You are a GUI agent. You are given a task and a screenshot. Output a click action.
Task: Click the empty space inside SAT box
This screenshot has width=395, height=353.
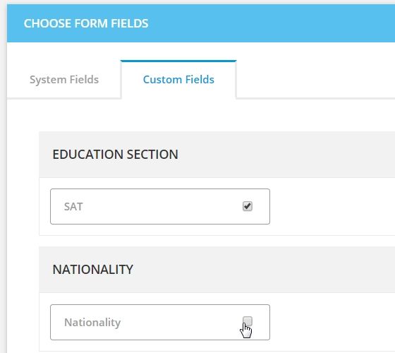pyautogui.click(x=162, y=206)
